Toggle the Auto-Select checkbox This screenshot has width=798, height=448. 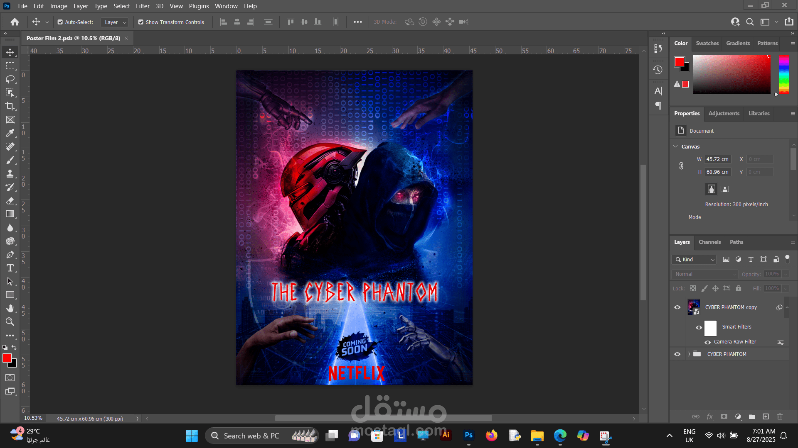pyautogui.click(x=60, y=22)
